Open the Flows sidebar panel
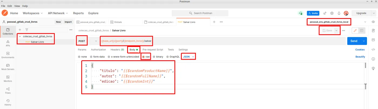Image resolution: width=378 pixels, height=109 pixels. pyautogui.click(x=8, y=91)
